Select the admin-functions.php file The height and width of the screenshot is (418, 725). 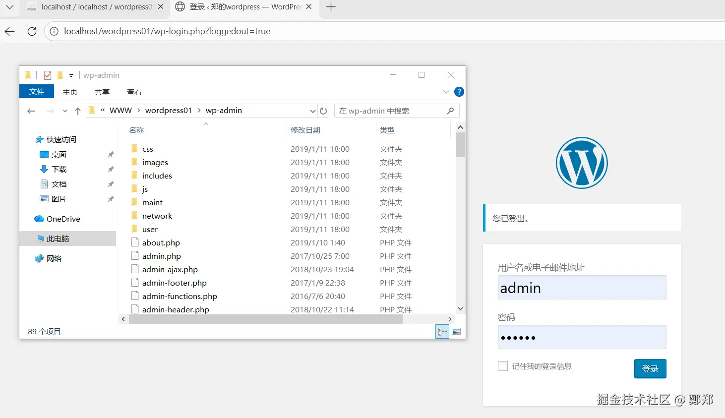tap(180, 297)
